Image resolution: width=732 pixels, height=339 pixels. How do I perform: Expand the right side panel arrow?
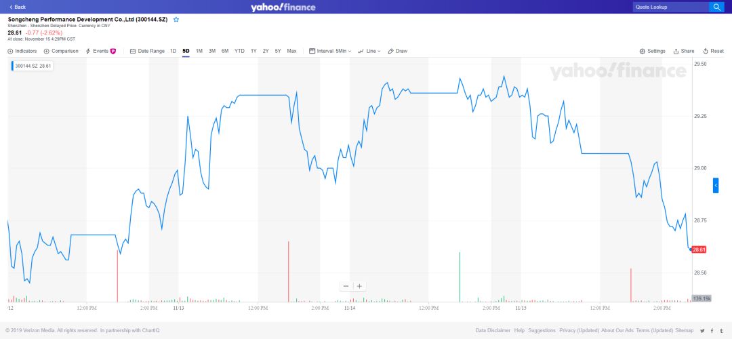coord(716,185)
